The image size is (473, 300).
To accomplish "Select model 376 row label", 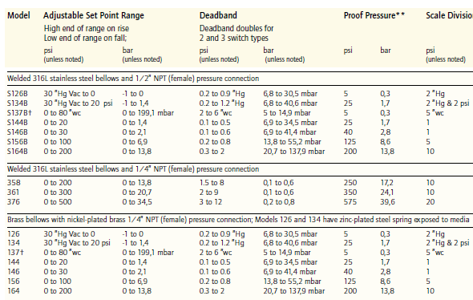I will pyautogui.click(x=14, y=202).
